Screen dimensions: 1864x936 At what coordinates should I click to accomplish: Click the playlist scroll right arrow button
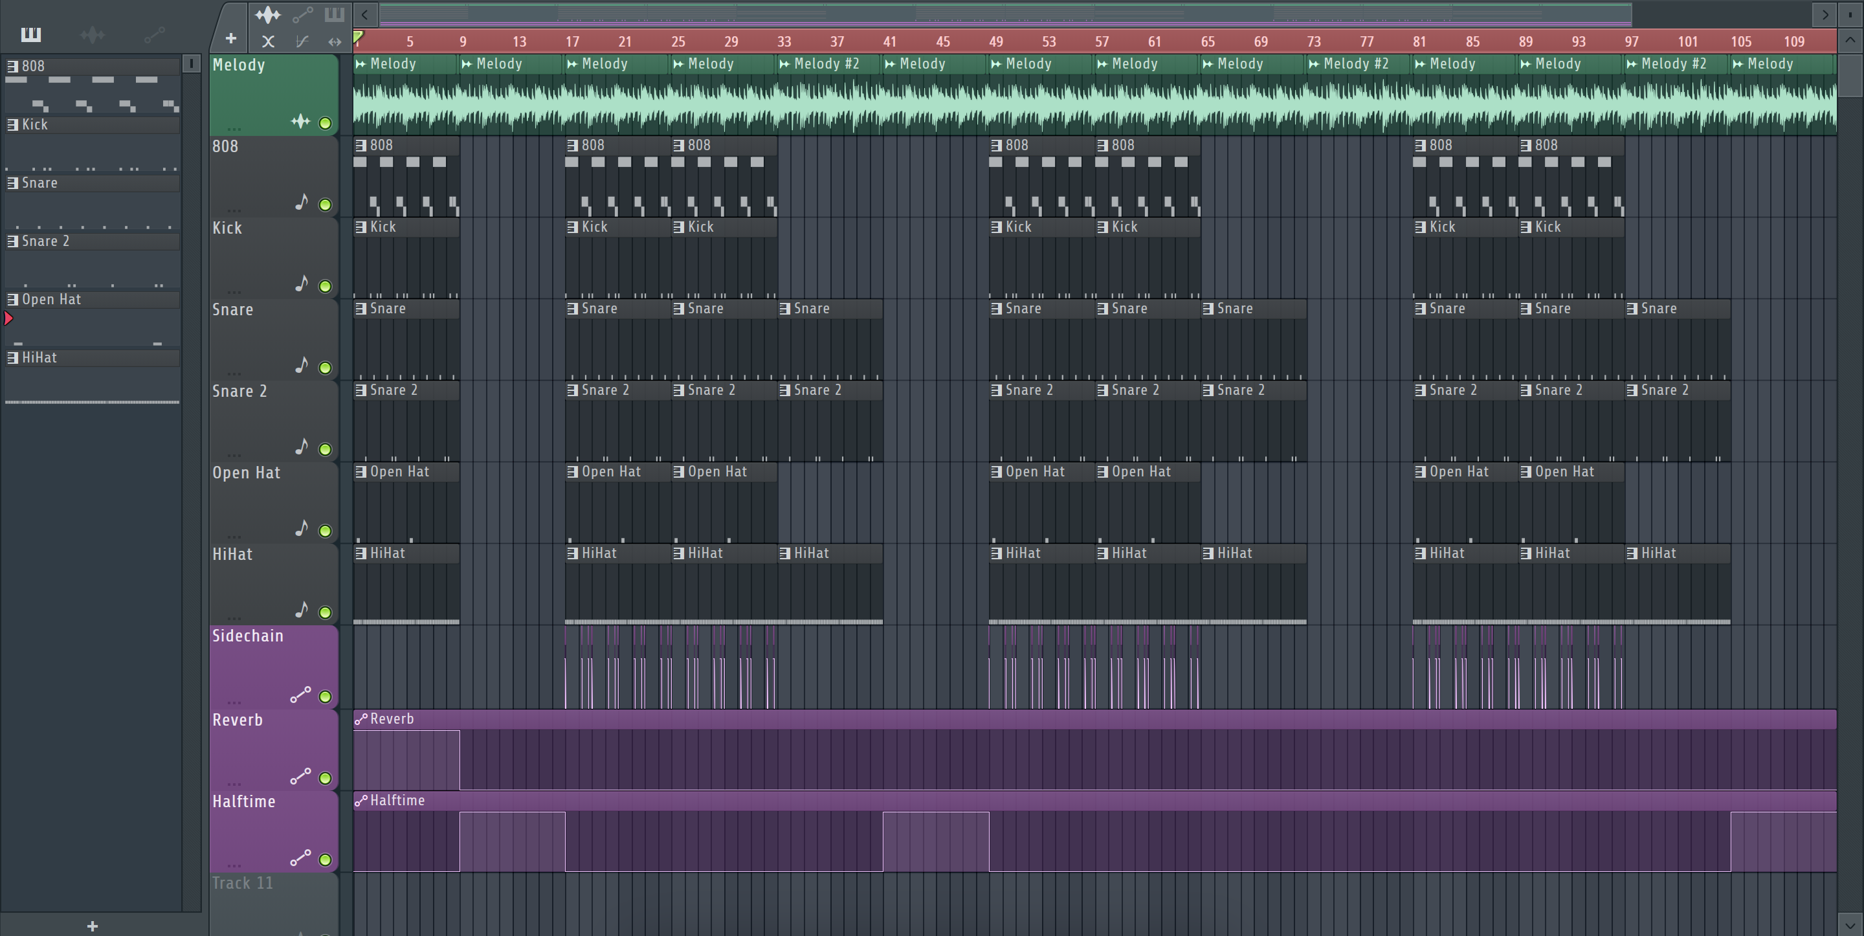[x=1825, y=14]
